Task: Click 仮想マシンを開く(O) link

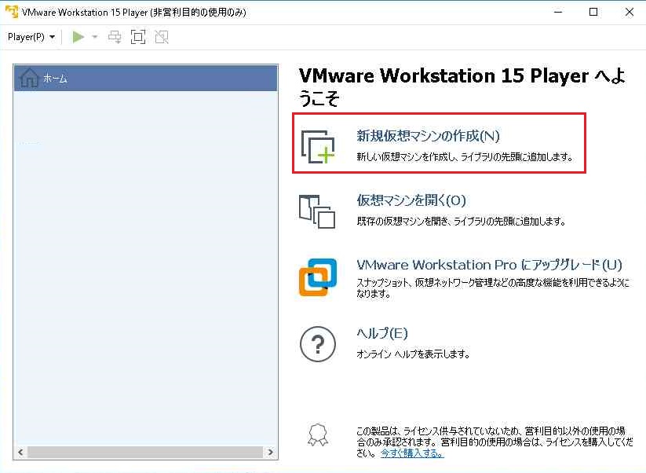Action: (411, 200)
